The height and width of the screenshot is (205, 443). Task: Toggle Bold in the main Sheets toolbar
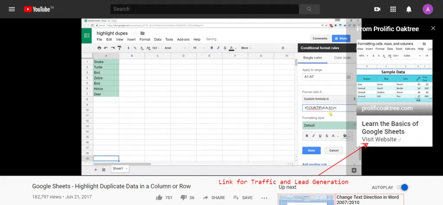[x=212, y=48]
